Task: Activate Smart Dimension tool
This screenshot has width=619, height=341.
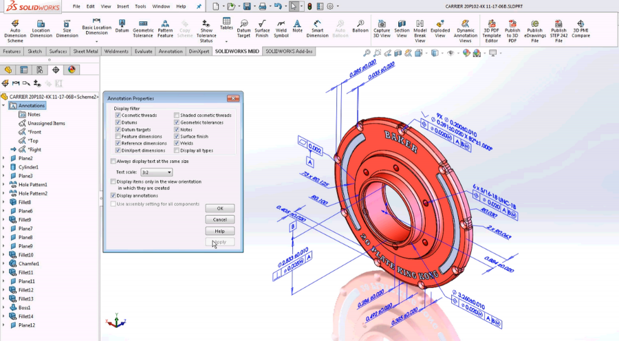Action: click(x=317, y=29)
